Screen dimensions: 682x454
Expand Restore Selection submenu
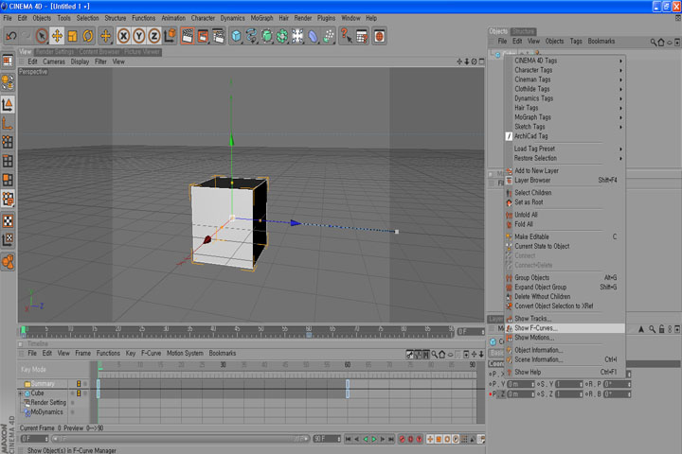tap(565, 158)
